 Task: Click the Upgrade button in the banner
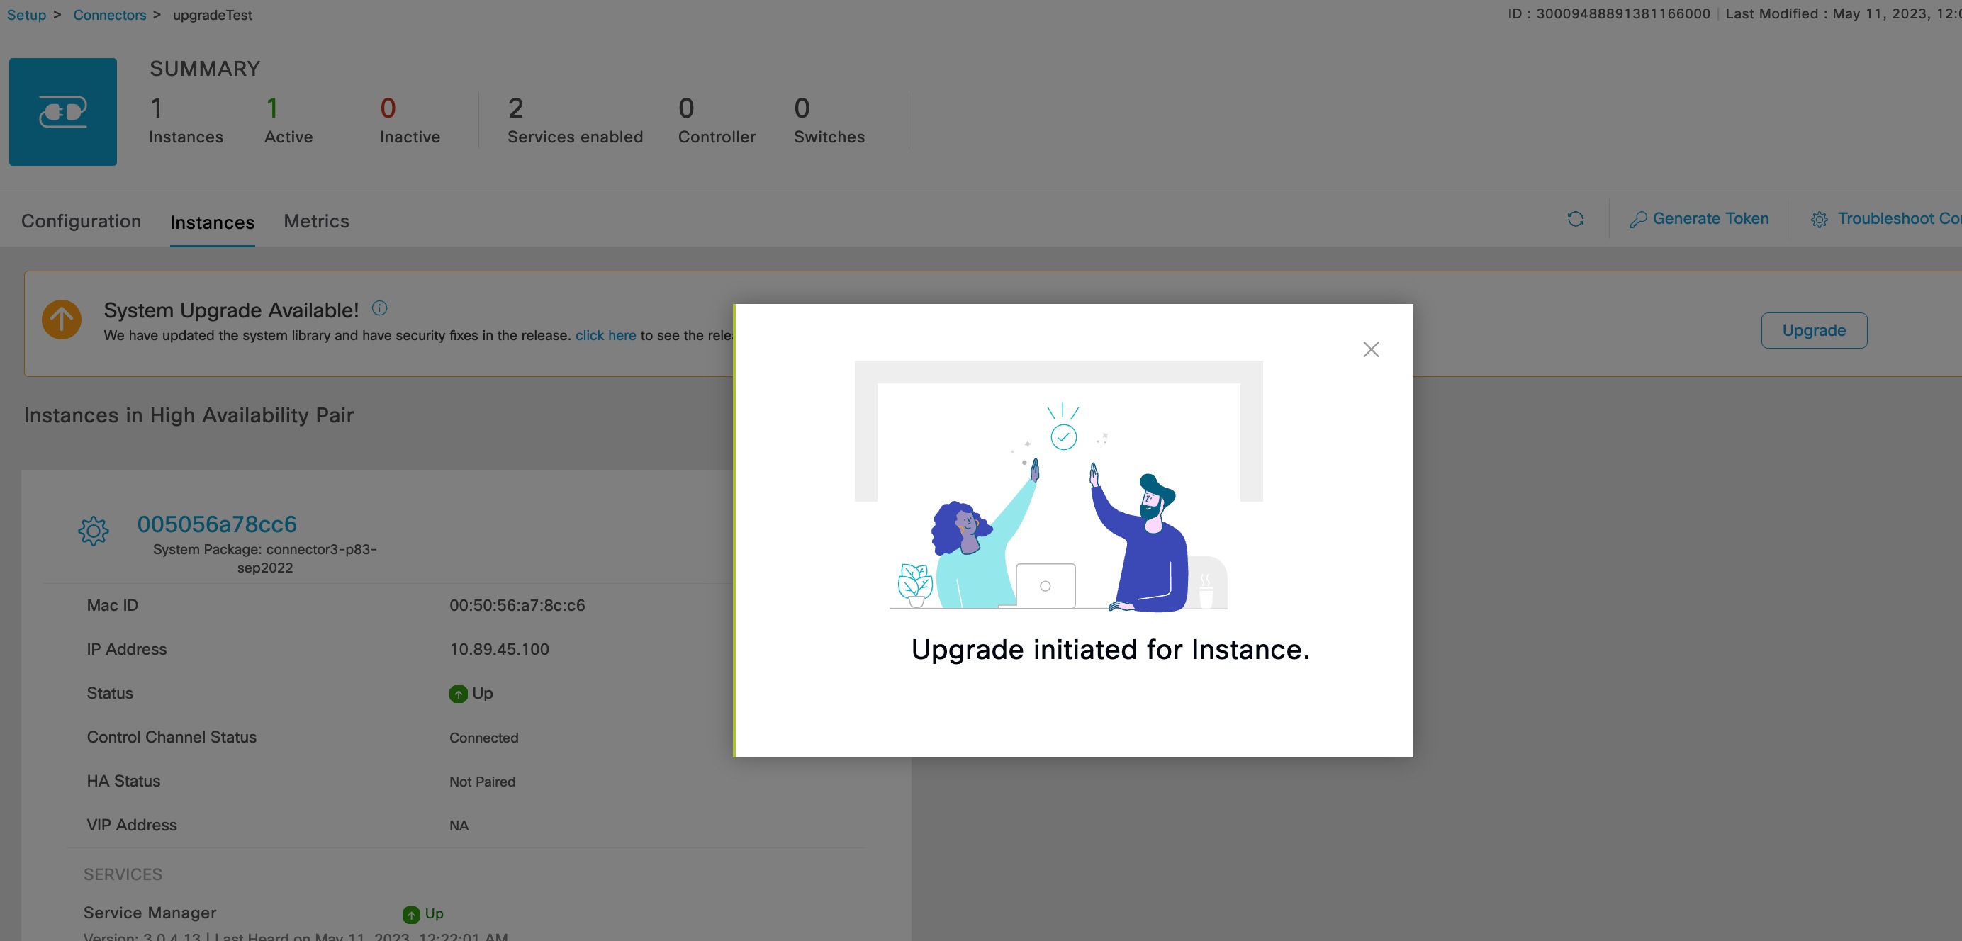point(1813,329)
